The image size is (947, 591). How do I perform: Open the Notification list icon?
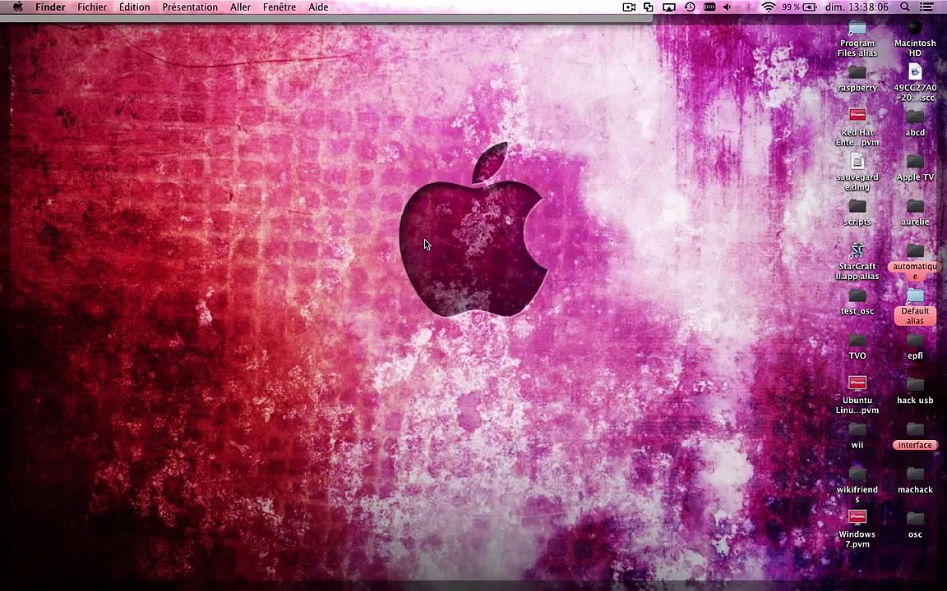[x=926, y=7]
